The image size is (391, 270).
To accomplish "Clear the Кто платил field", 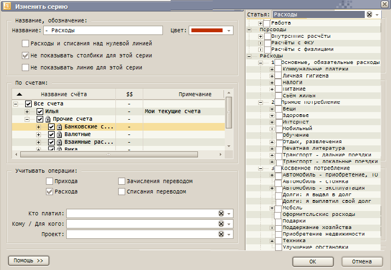I will pos(221,214).
